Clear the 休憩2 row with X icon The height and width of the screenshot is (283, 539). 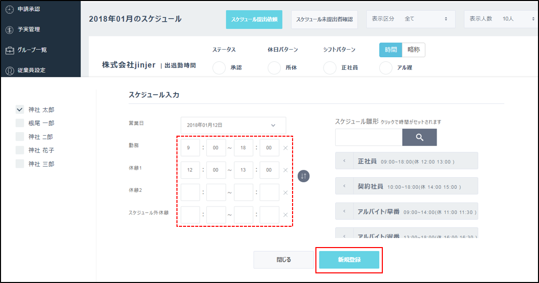point(285,193)
